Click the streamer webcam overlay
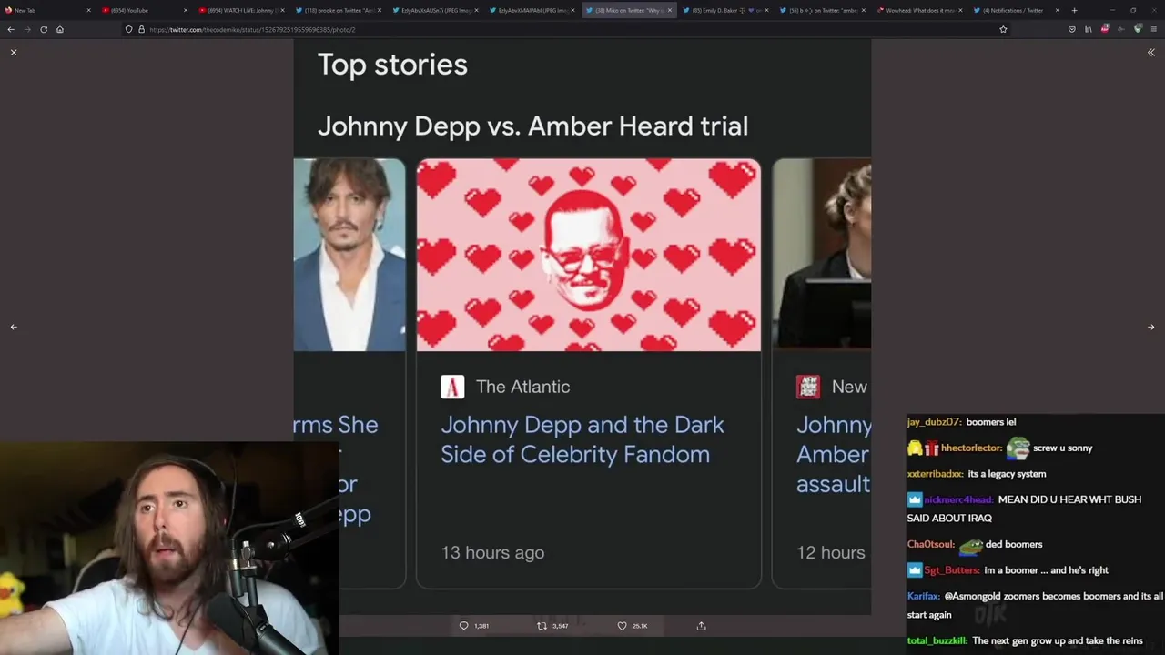 (169, 549)
